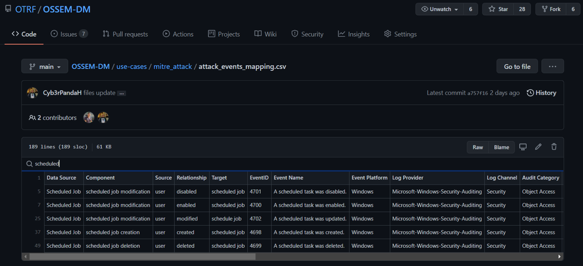Open mitre_attack breadcrumb folder
Image resolution: width=583 pixels, height=266 pixels.
pyautogui.click(x=173, y=67)
